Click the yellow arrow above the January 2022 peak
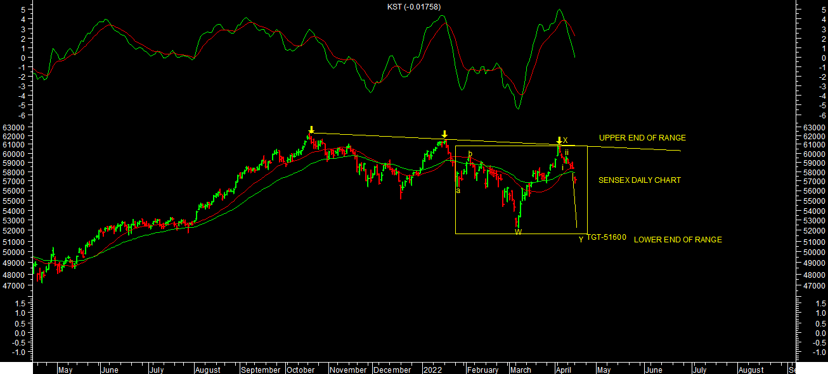This screenshot has height=374, width=828. [444, 134]
